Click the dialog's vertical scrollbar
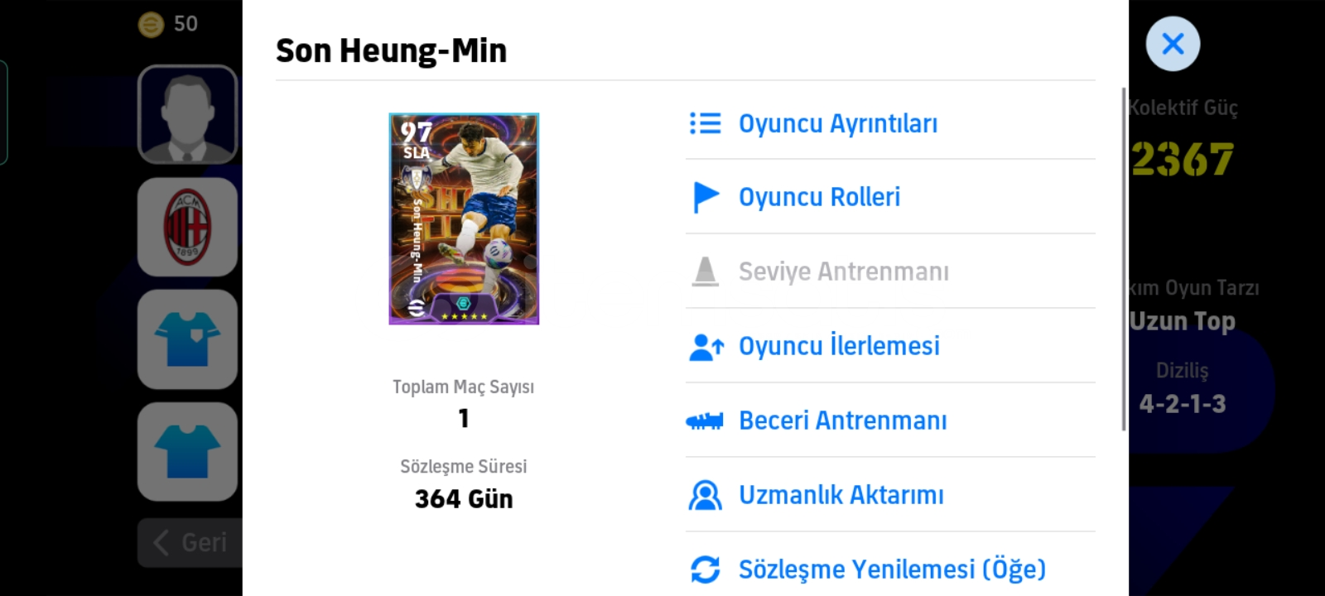 [x=1123, y=258]
